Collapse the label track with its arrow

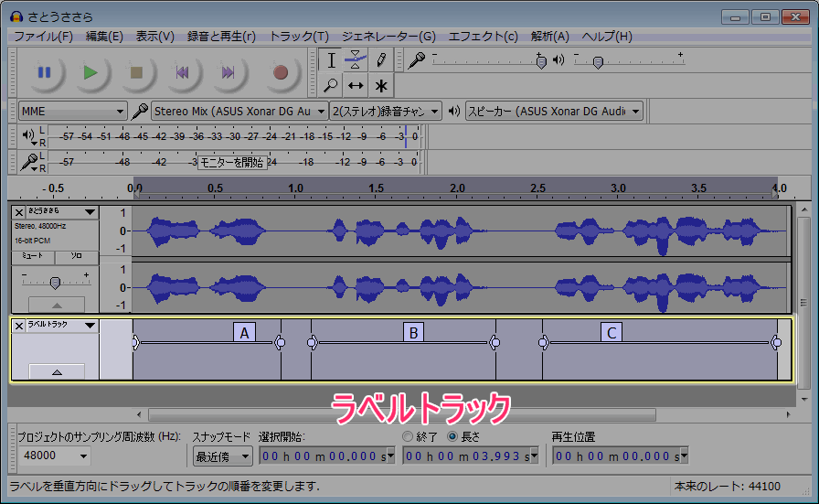[x=57, y=371]
